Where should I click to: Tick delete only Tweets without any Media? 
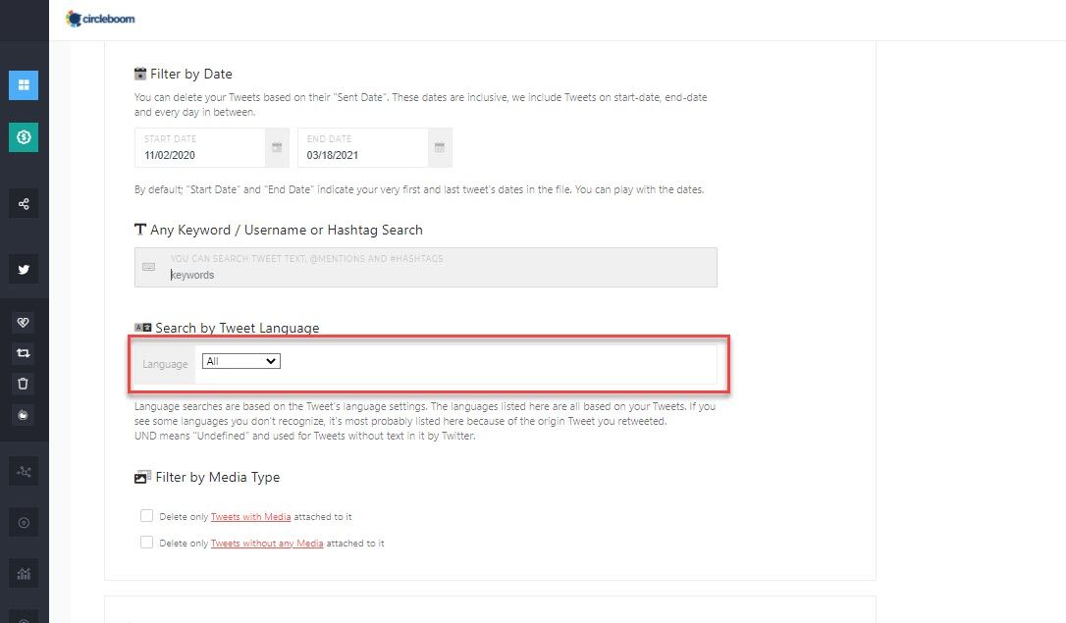pyautogui.click(x=146, y=543)
